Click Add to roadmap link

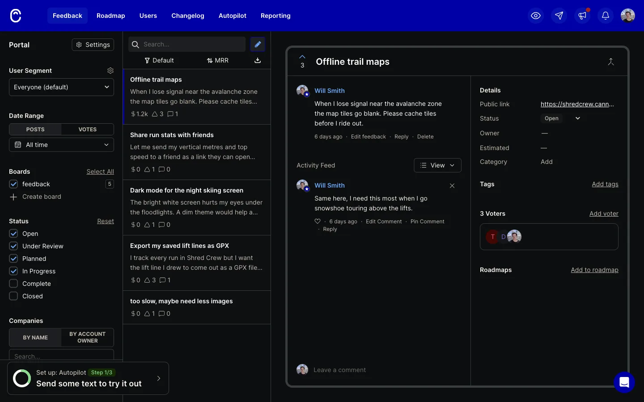pyautogui.click(x=594, y=270)
